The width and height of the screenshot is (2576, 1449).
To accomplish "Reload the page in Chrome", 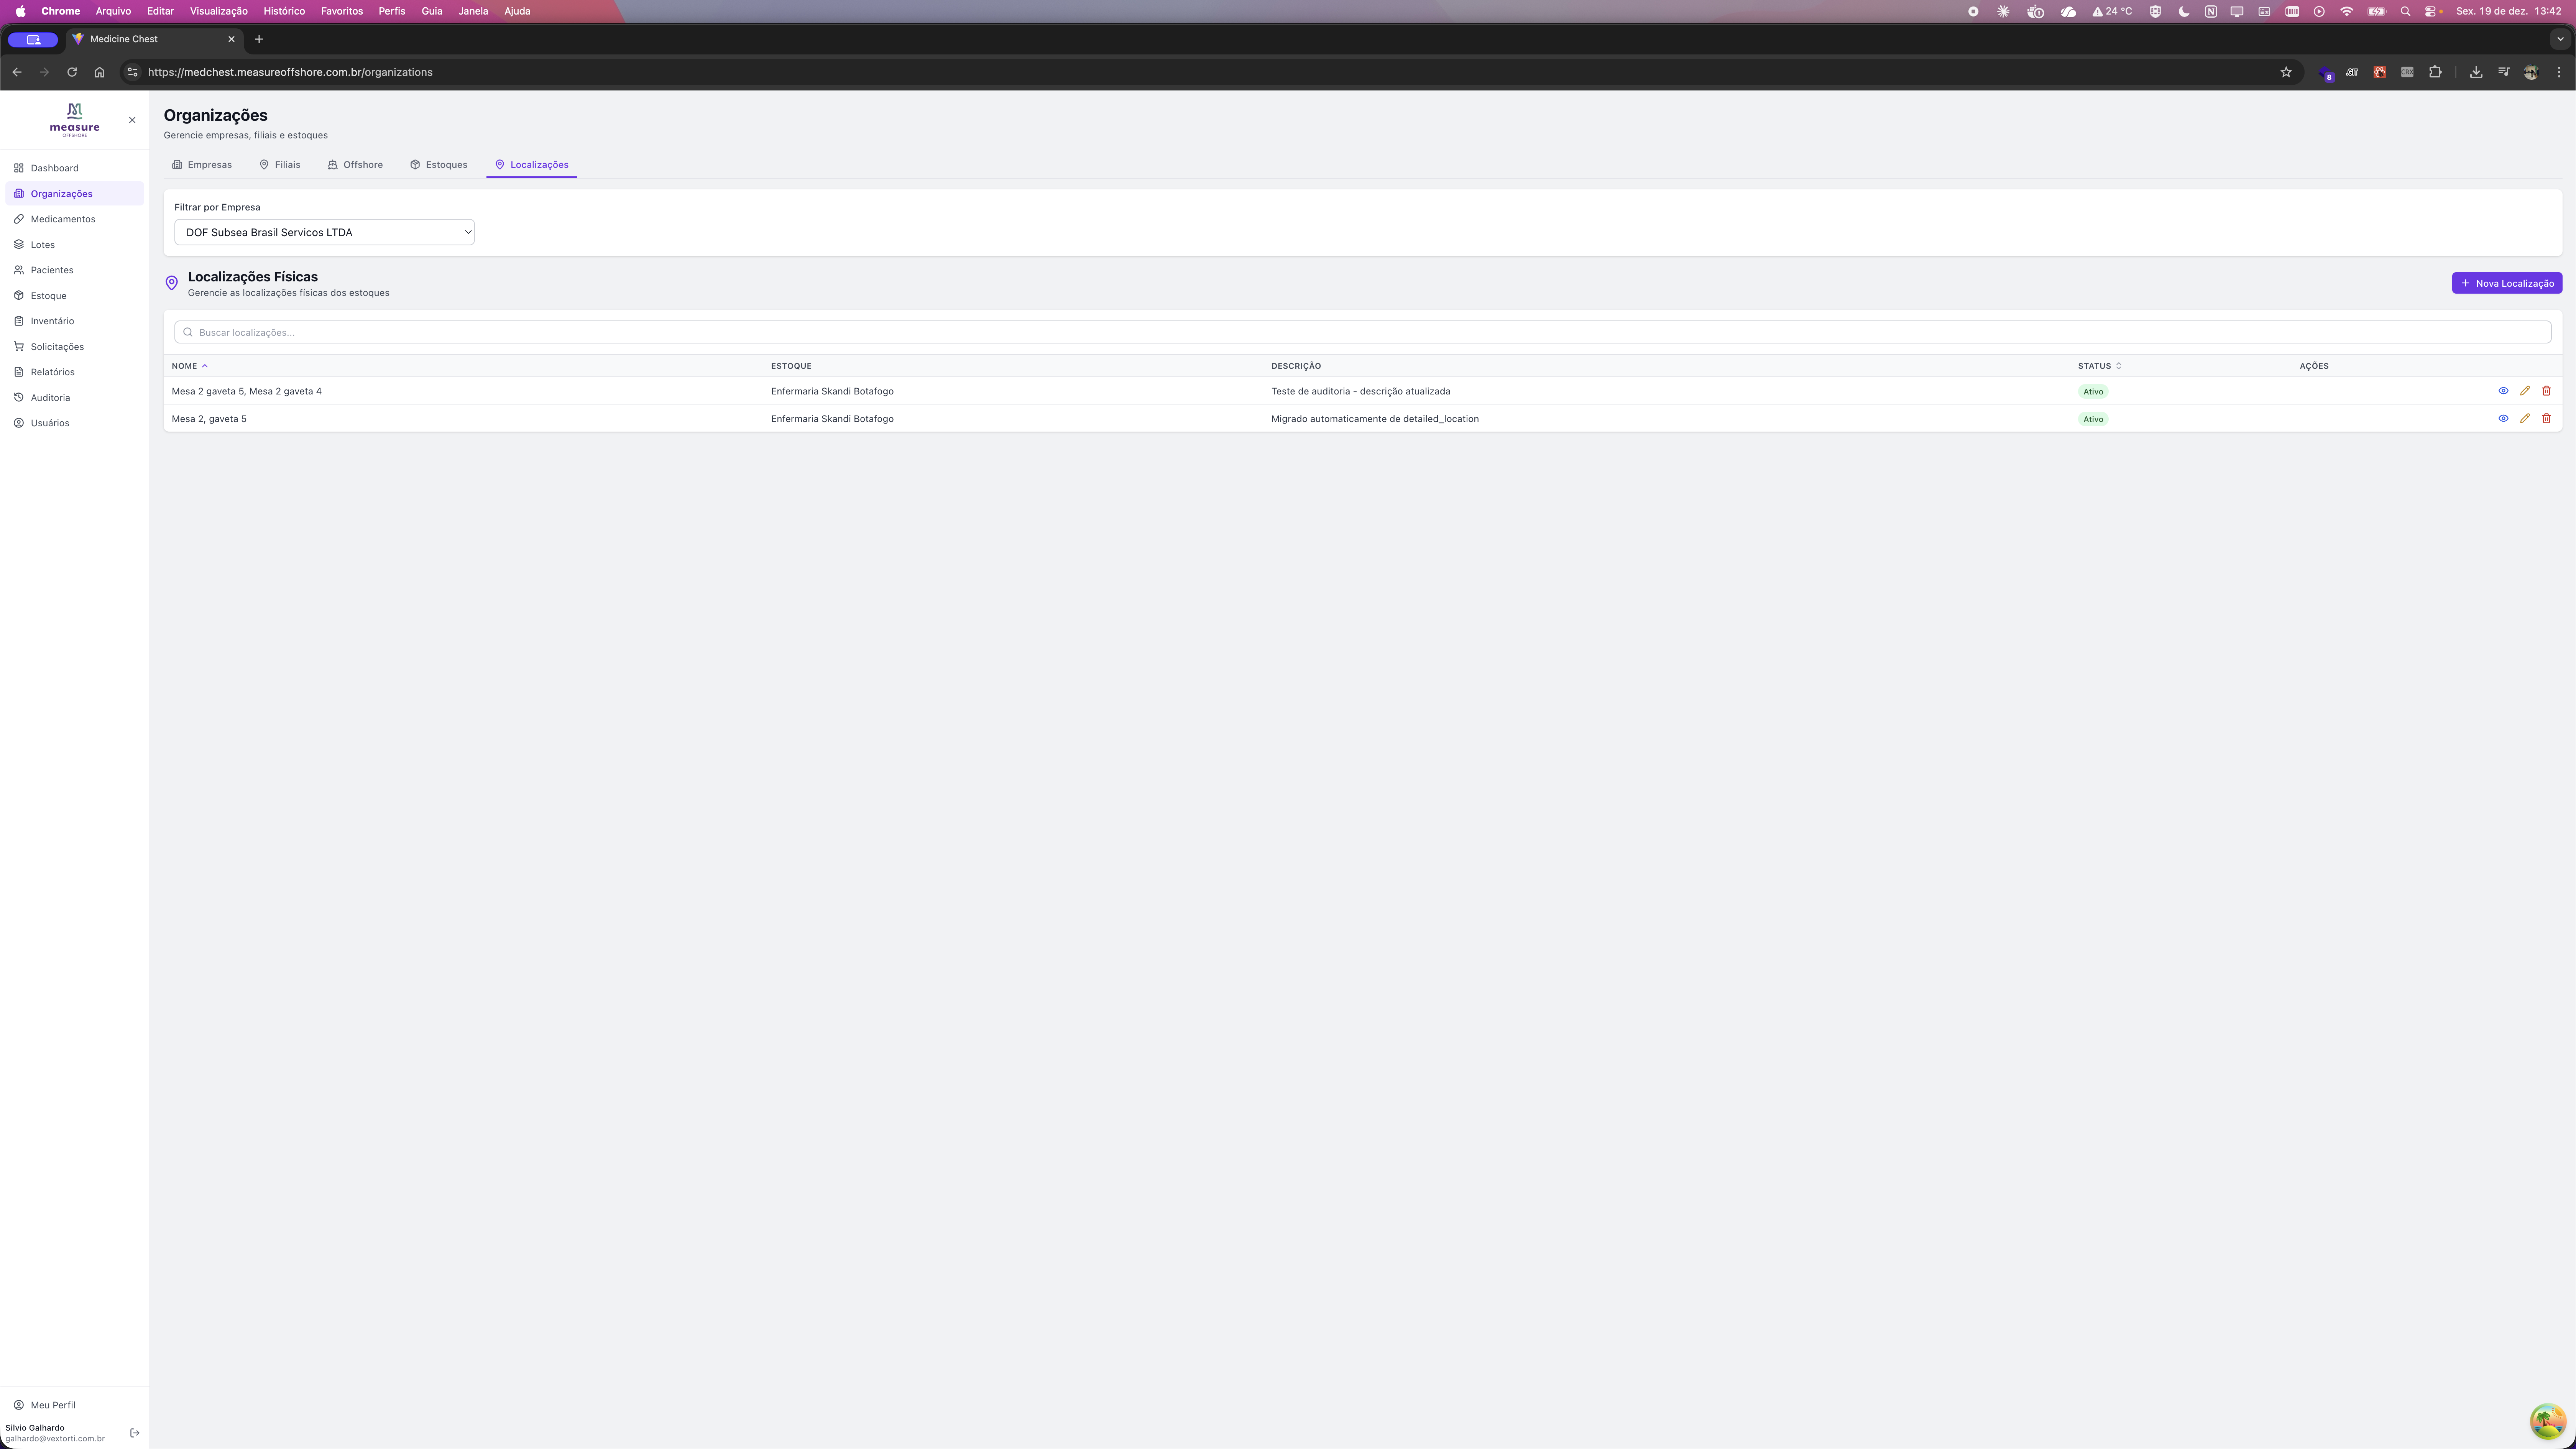I will (72, 72).
